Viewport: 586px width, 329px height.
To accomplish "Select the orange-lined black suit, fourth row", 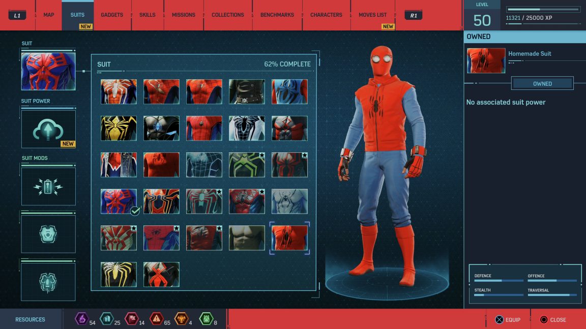I will point(161,201).
